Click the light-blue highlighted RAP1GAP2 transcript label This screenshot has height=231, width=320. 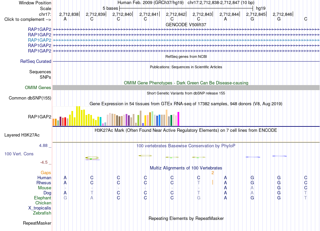click(x=40, y=40)
